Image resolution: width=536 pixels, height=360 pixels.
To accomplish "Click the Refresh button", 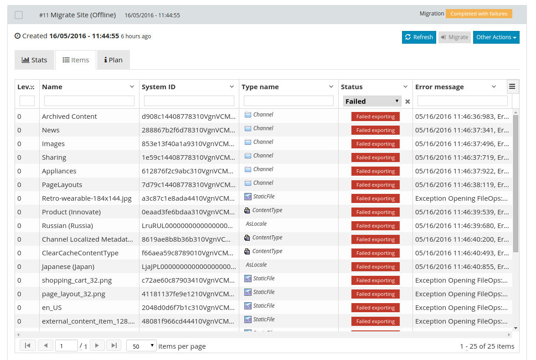I will [x=419, y=37].
